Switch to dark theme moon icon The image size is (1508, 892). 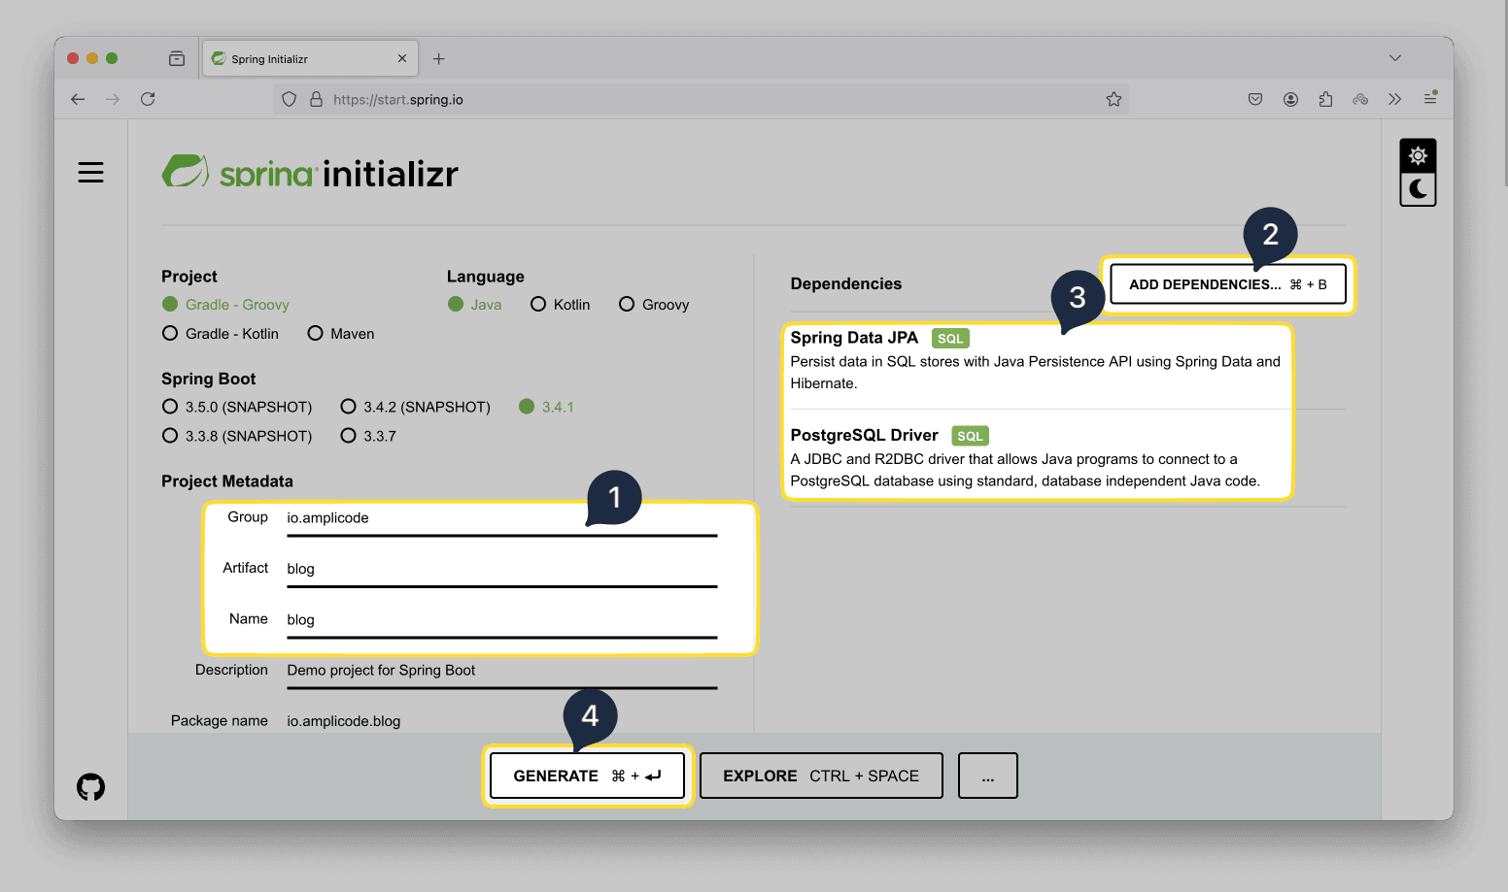coord(1418,188)
